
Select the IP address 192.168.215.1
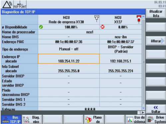tap(121, 61)
